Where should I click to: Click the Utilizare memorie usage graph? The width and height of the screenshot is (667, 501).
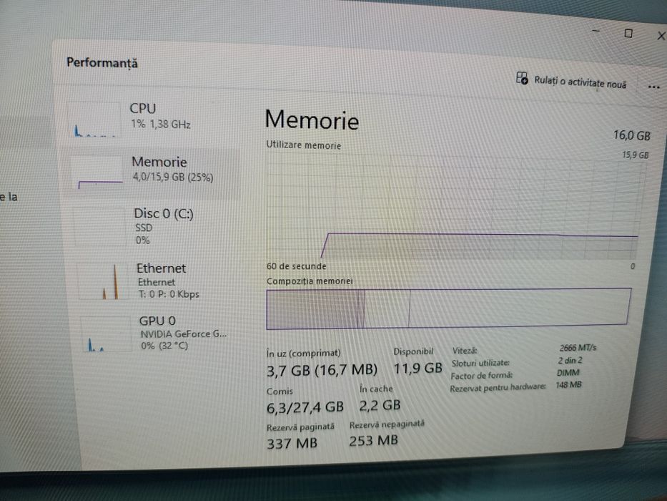point(455,207)
